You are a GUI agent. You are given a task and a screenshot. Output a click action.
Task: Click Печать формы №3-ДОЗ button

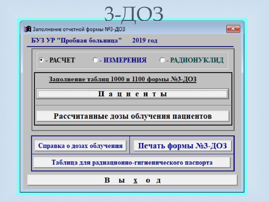(x=182, y=146)
